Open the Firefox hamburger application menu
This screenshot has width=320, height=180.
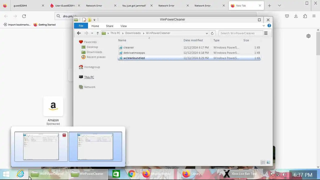314,16
